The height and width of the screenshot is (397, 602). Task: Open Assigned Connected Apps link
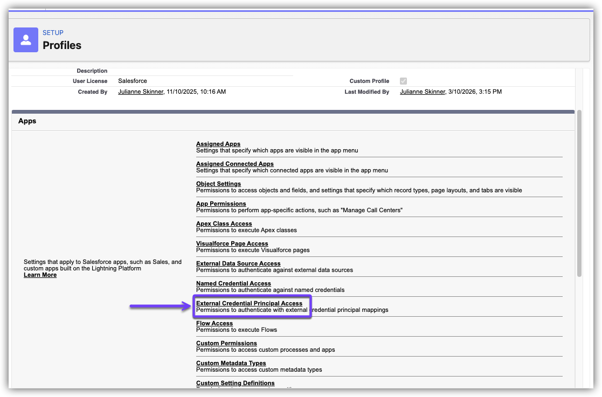click(235, 164)
